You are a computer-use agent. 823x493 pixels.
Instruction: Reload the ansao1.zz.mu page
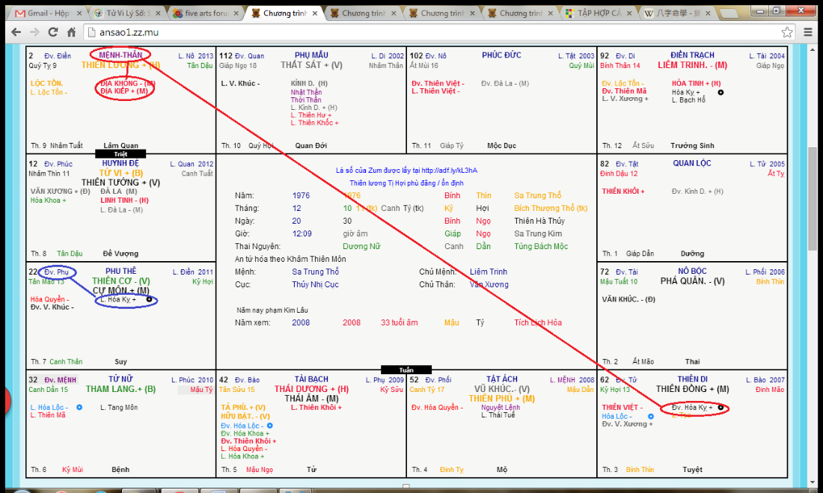click(x=53, y=32)
